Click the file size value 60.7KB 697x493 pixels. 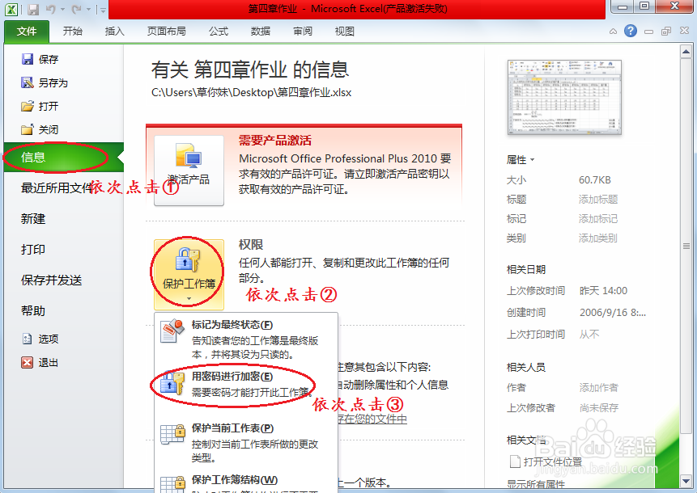tap(595, 180)
